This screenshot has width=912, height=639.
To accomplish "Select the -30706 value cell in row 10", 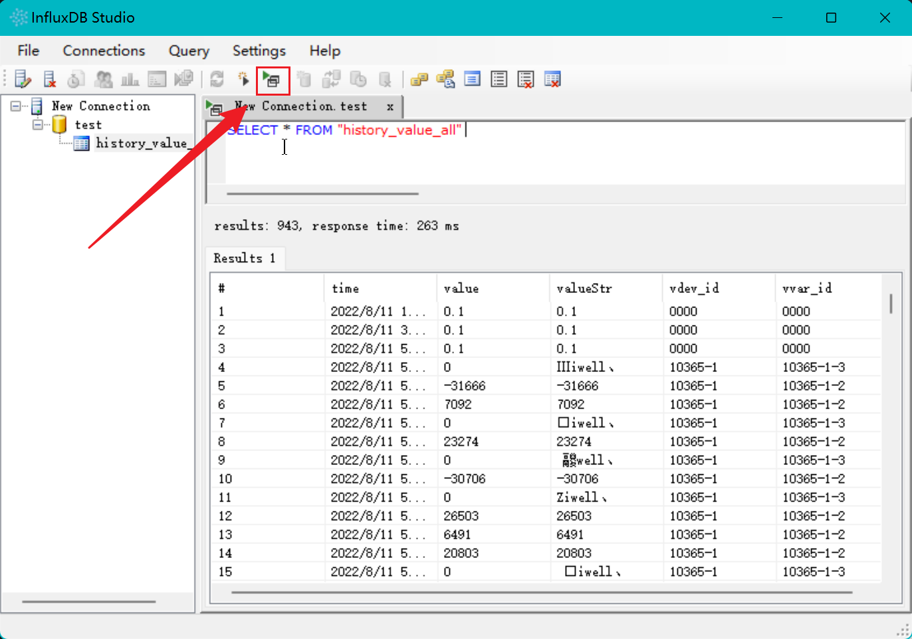I will (x=494, y=478).
